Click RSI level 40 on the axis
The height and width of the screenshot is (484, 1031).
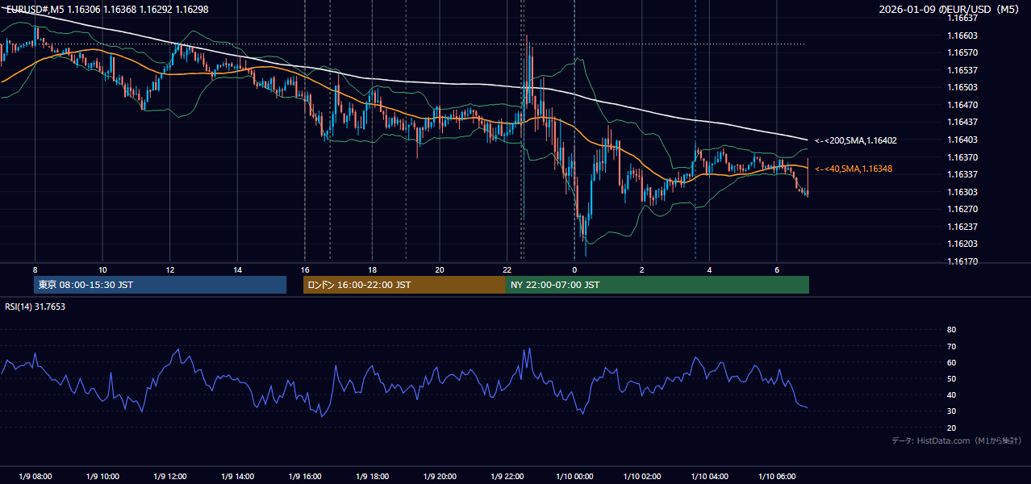click(951, 395)
